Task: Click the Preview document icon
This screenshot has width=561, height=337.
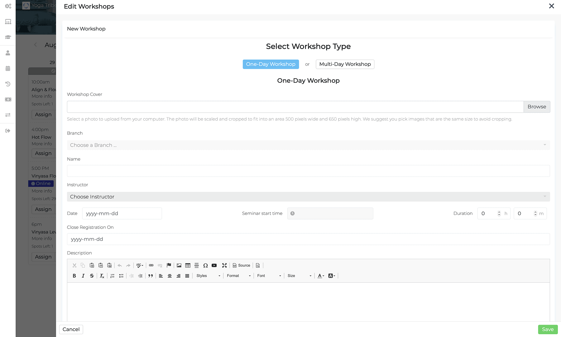Action: [258, 265]
